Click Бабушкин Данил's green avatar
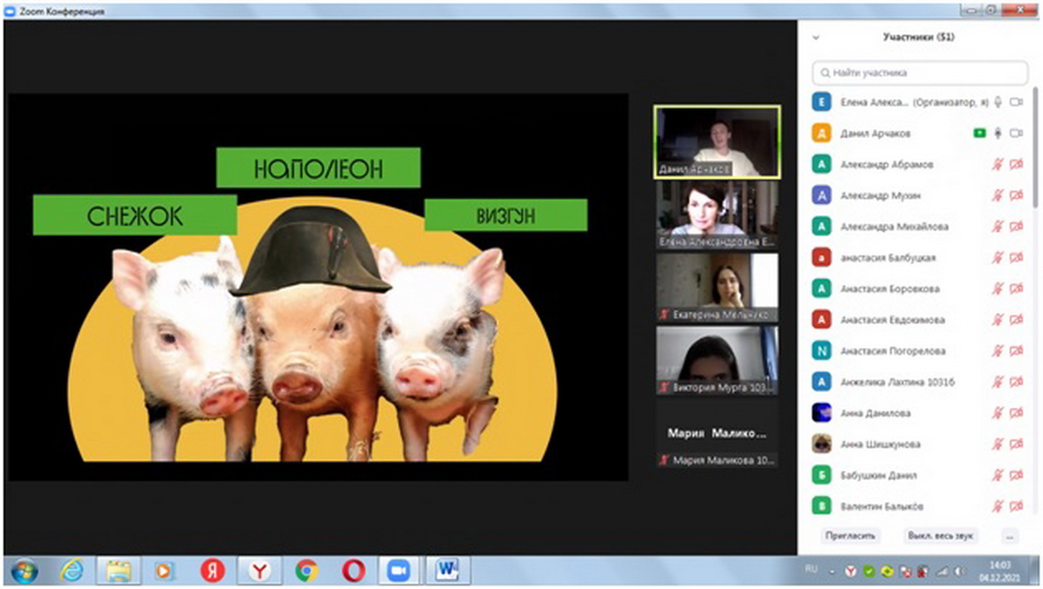The image size is (1043, 589). 821,475
